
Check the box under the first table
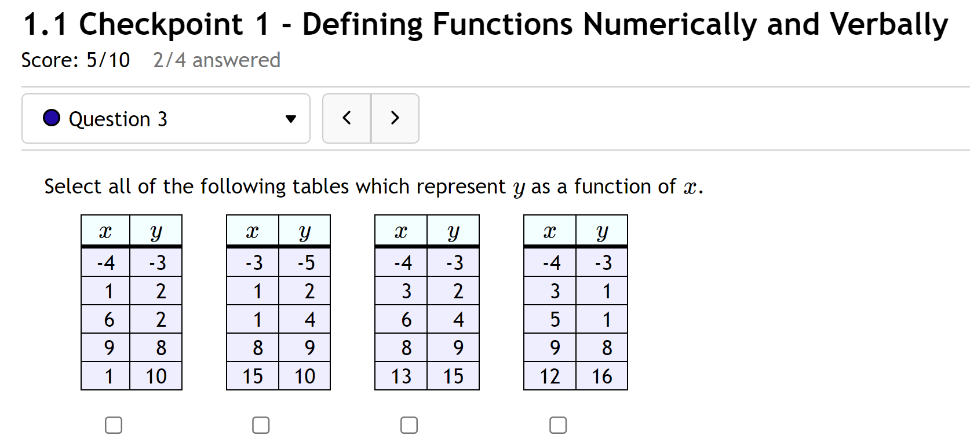(x=113, y=425)
